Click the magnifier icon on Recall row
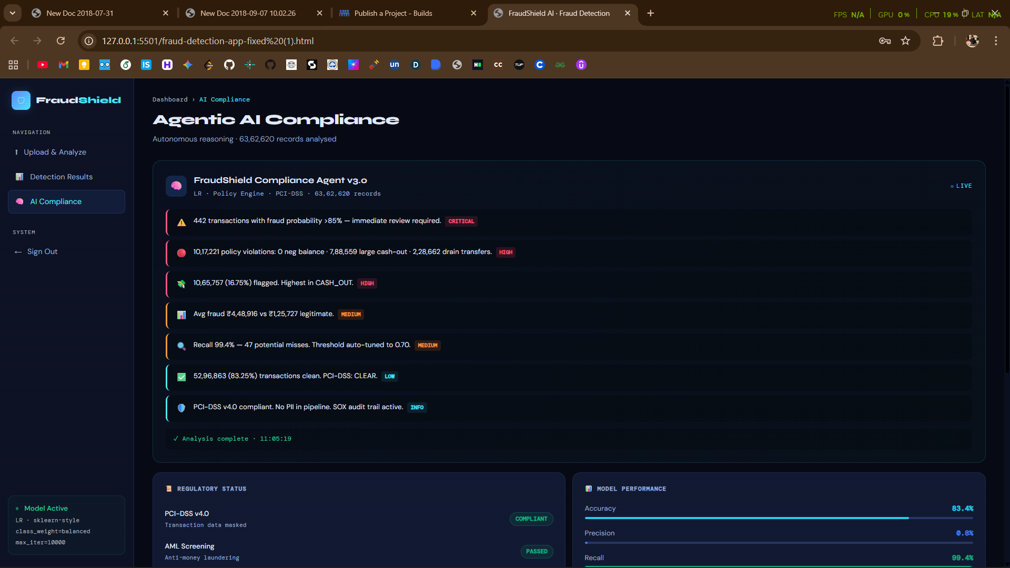Image resolution: width=1010 pixels, height=568 pixels. pyautogui.click(x=181, y=346)
